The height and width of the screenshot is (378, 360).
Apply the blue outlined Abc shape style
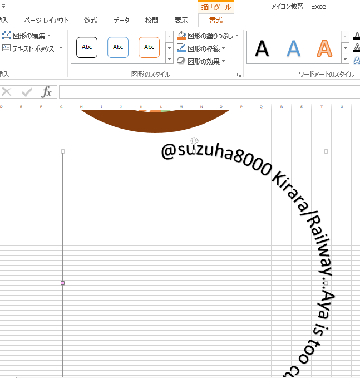click(x=118, y=47)
